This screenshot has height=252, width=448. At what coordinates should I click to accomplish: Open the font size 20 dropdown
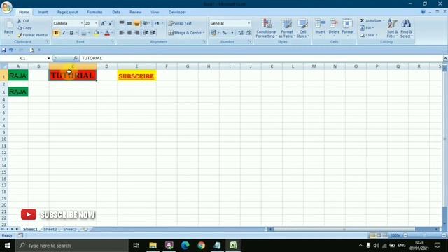tap(96, 23)
